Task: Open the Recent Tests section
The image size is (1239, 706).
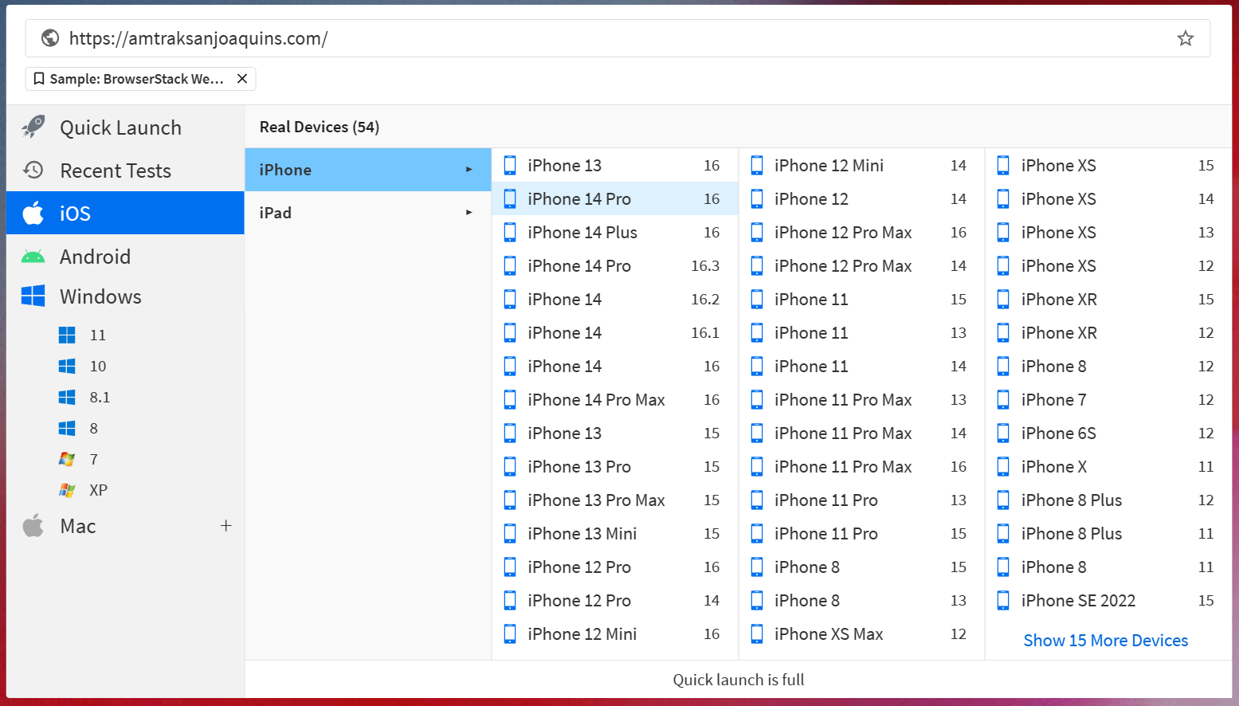Action: click(125, 171)
